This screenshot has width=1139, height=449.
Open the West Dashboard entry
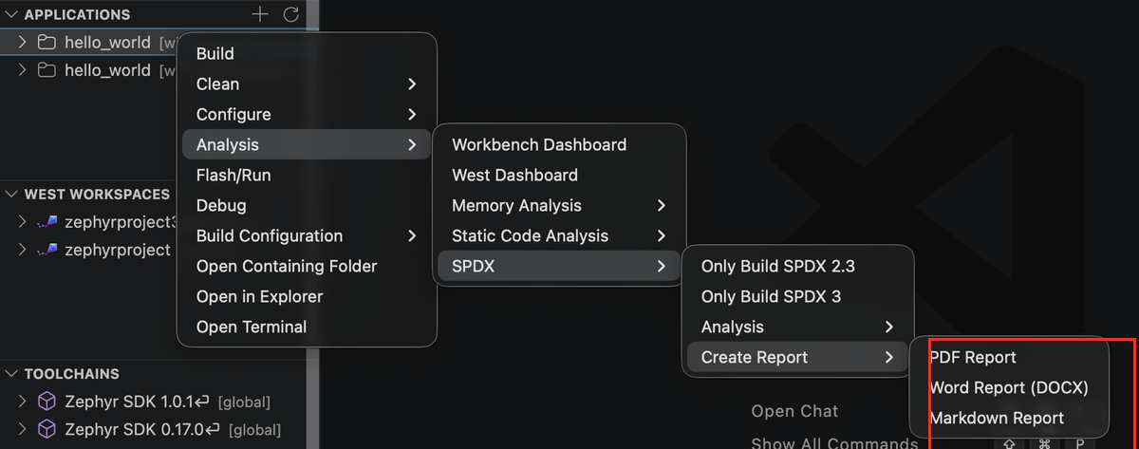(x=559, y=176)
